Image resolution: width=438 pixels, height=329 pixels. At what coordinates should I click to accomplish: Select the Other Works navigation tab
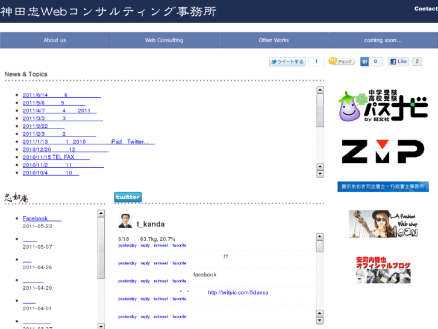coord(274,40)
